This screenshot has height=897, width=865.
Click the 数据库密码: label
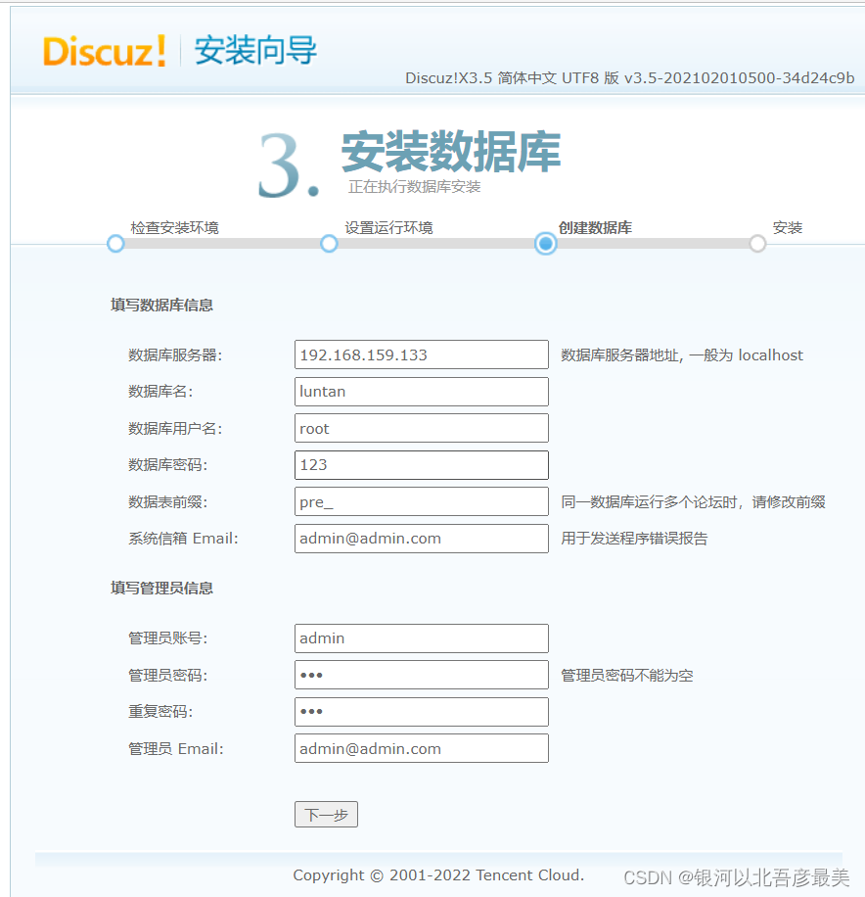tap(168, 465)
